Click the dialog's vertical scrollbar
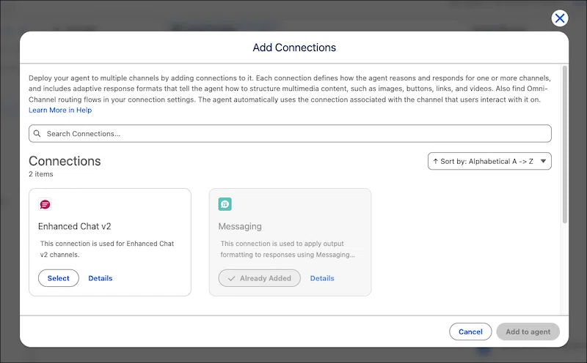 click(564, 144)
